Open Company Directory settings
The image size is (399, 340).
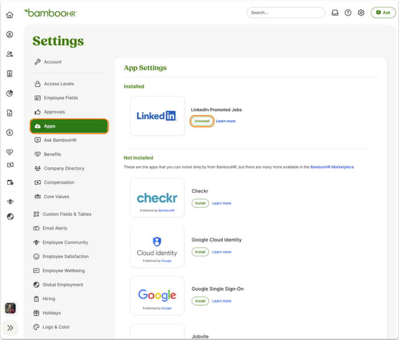point(60,168)
